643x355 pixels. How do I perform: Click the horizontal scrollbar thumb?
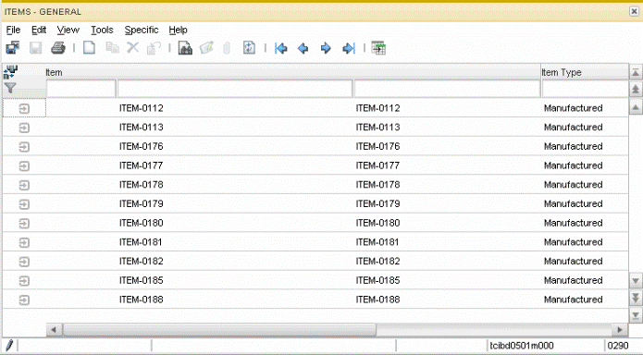tap(219, 330)
